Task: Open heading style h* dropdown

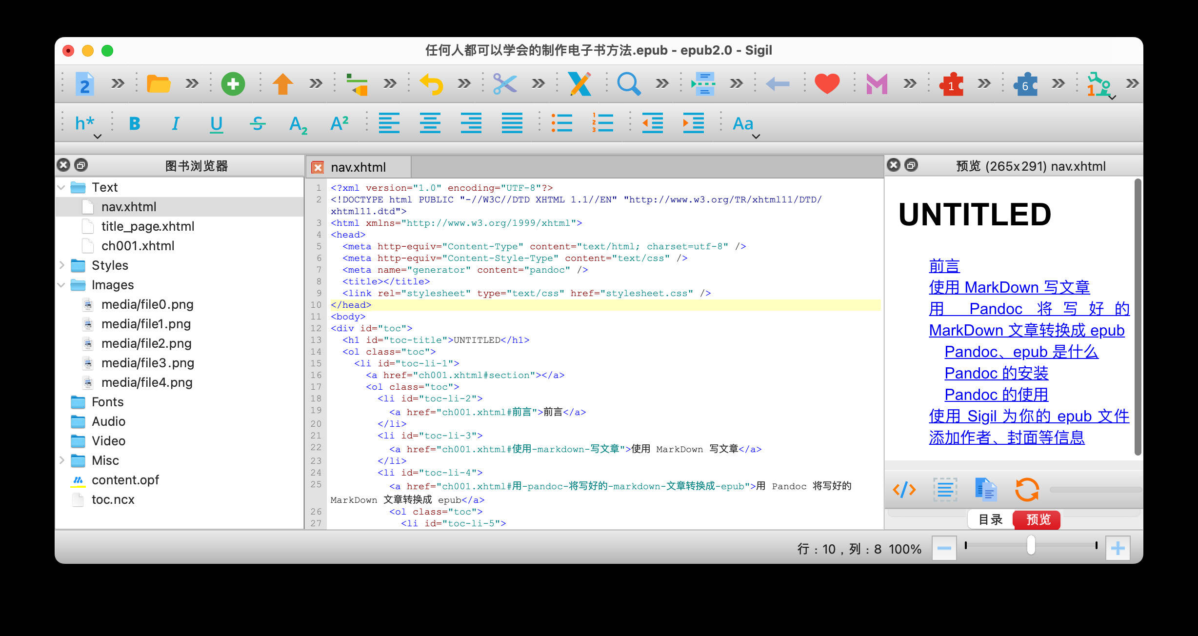Action: (88, 126)
